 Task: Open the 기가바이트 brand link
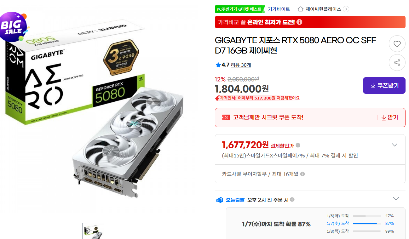(x=279, y=9)
